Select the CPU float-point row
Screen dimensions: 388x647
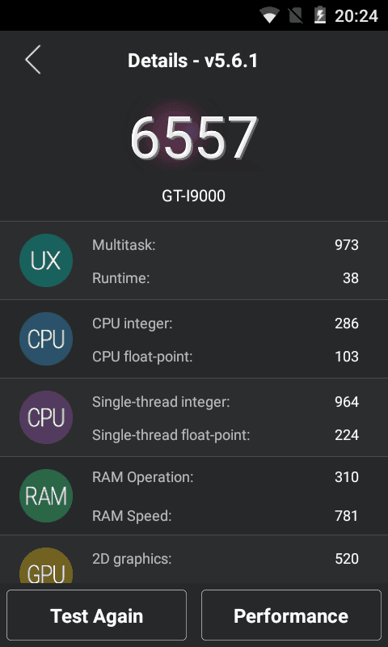226,357
